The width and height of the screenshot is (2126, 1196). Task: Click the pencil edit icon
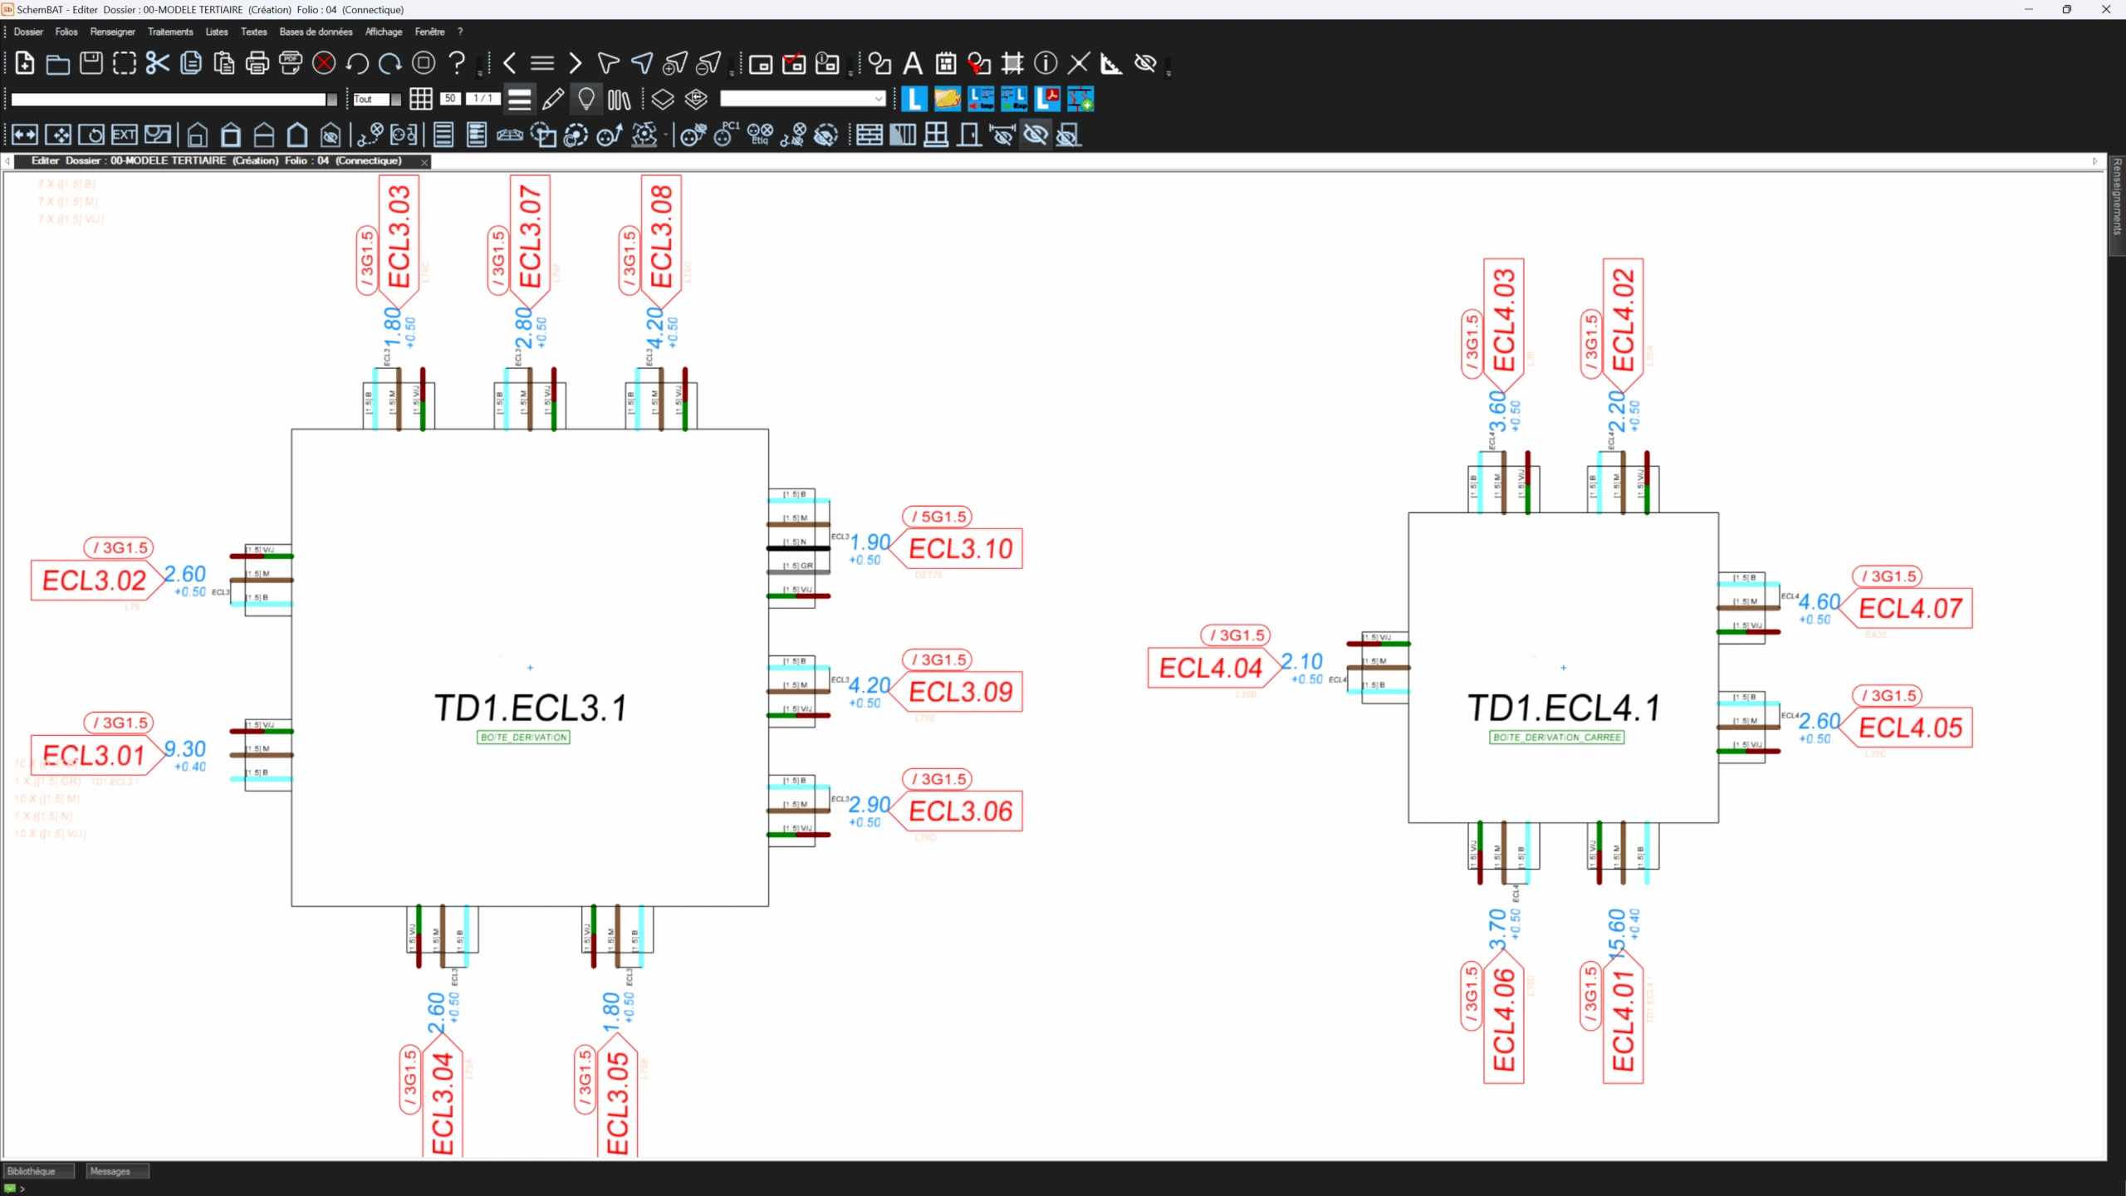coord(553,100)
